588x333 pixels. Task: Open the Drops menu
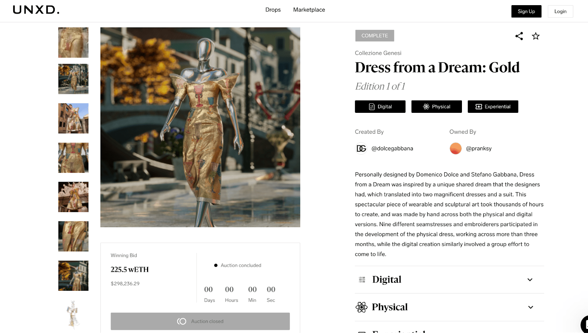pos(273,10)
